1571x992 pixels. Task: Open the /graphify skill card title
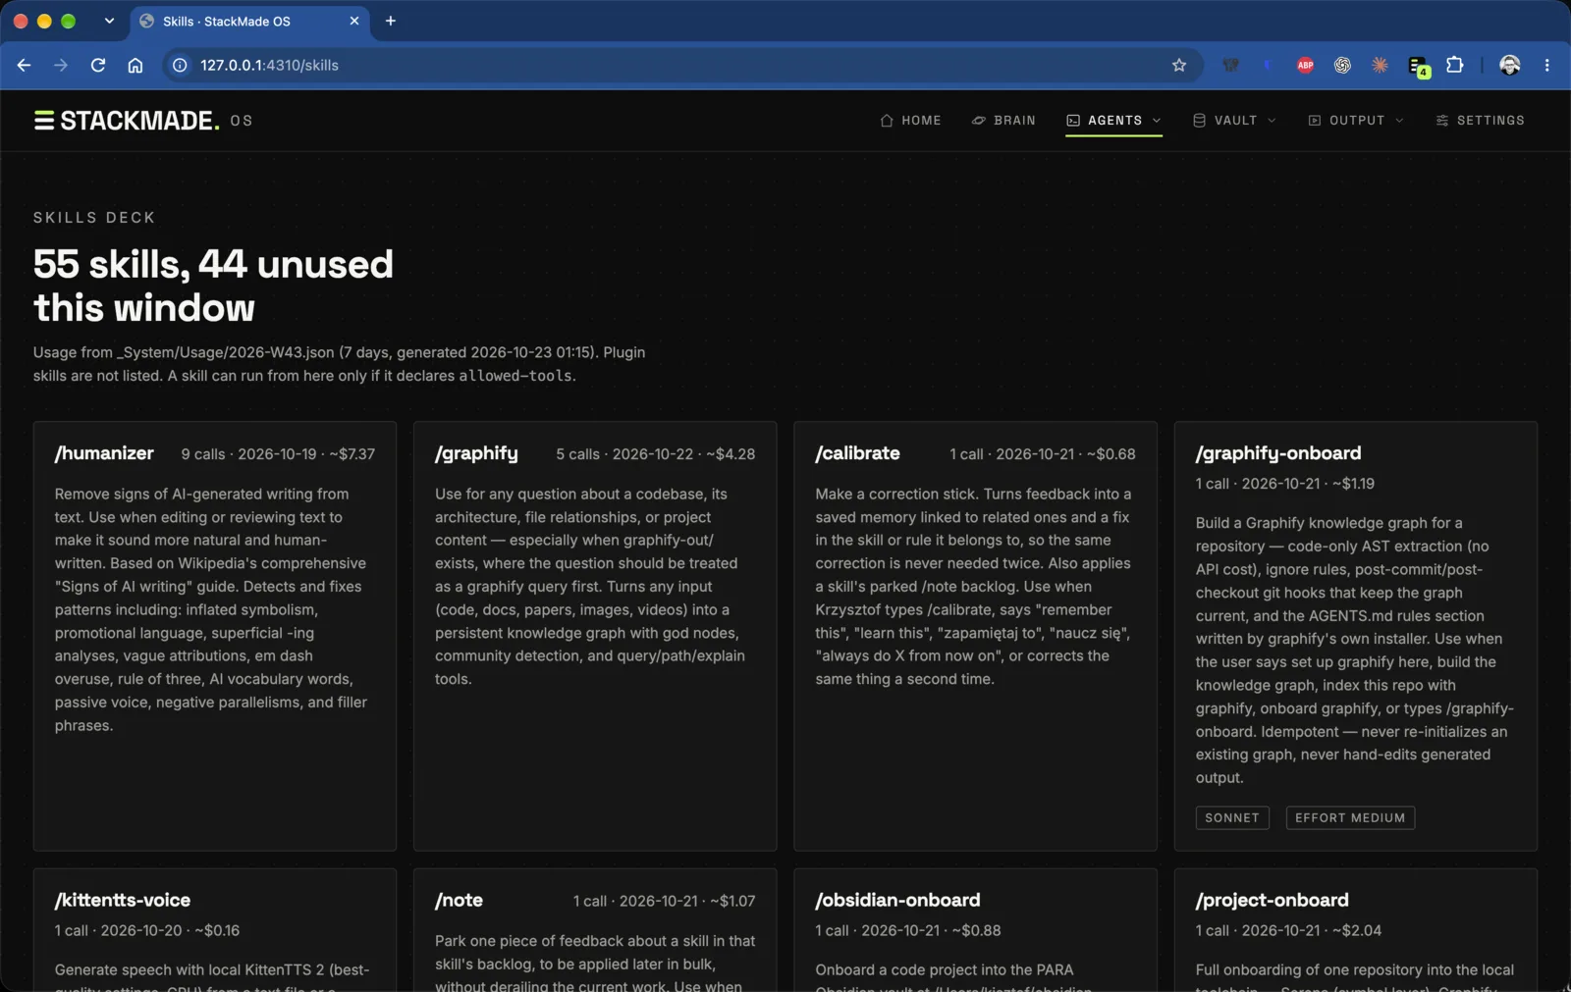coord(476,453)
